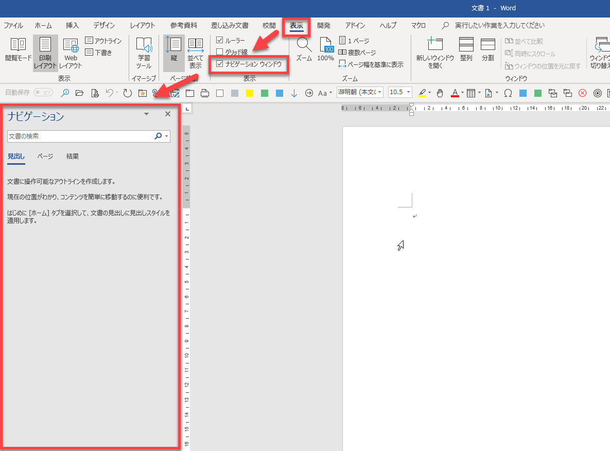Toggle the ルーラー (Ruler) checkbox

click(x=220, y=40)
